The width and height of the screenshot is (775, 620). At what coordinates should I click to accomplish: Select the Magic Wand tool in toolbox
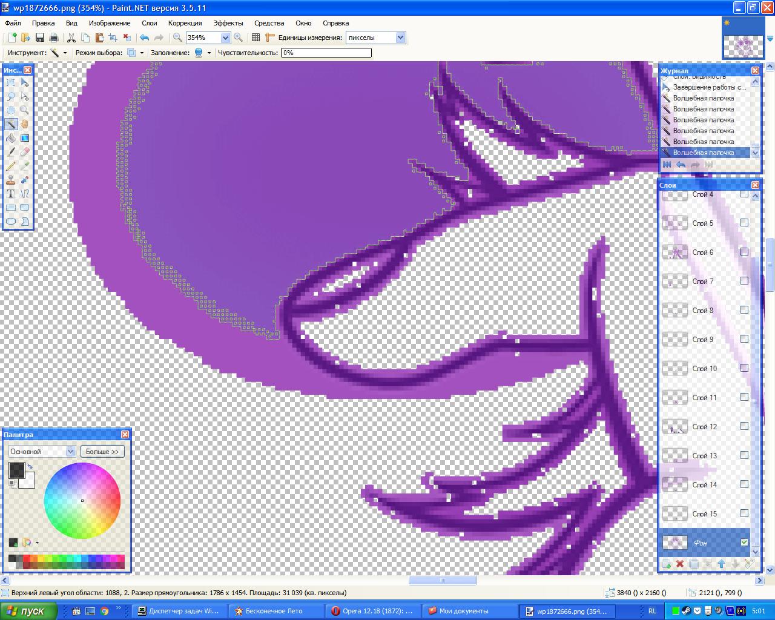(11, 125)
